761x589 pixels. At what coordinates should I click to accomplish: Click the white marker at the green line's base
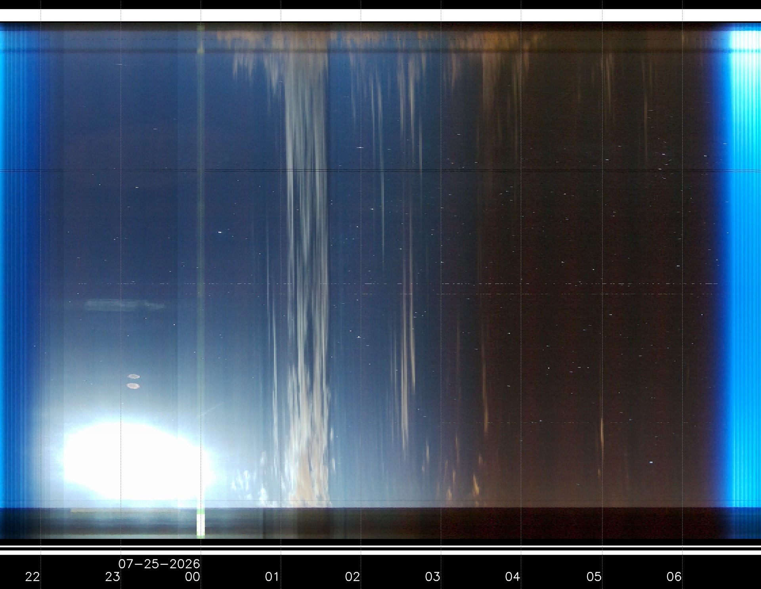pyautogui.click(x=201, y=525)
